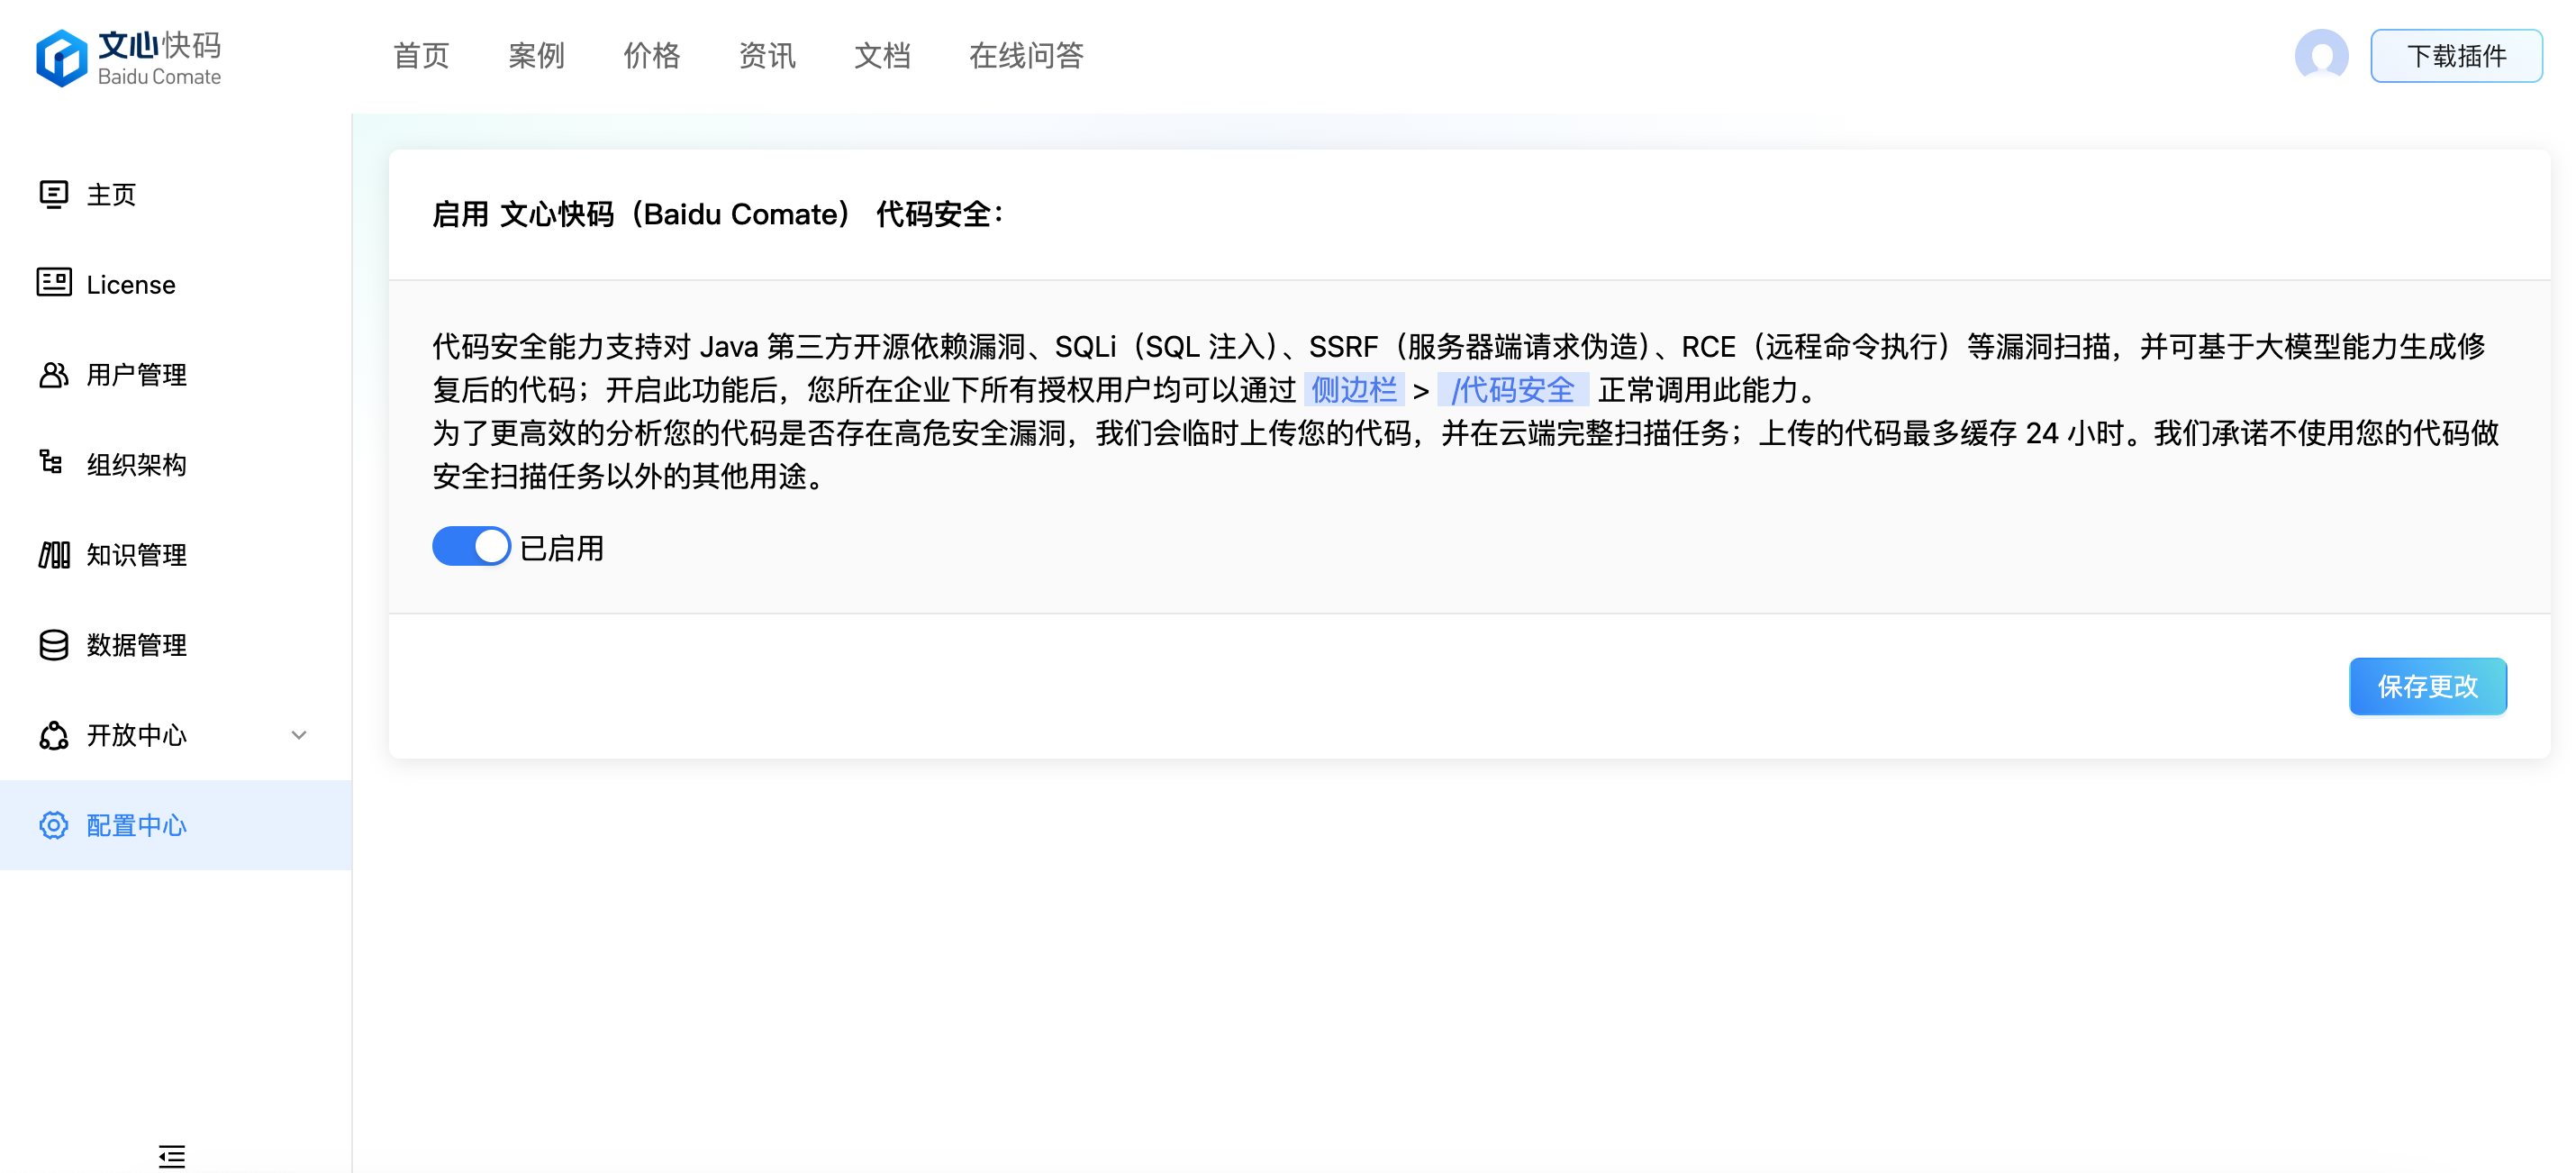
Task: Select 数据管理 label in sidebar
Action: pyautogui.click(x=137, y=645)
